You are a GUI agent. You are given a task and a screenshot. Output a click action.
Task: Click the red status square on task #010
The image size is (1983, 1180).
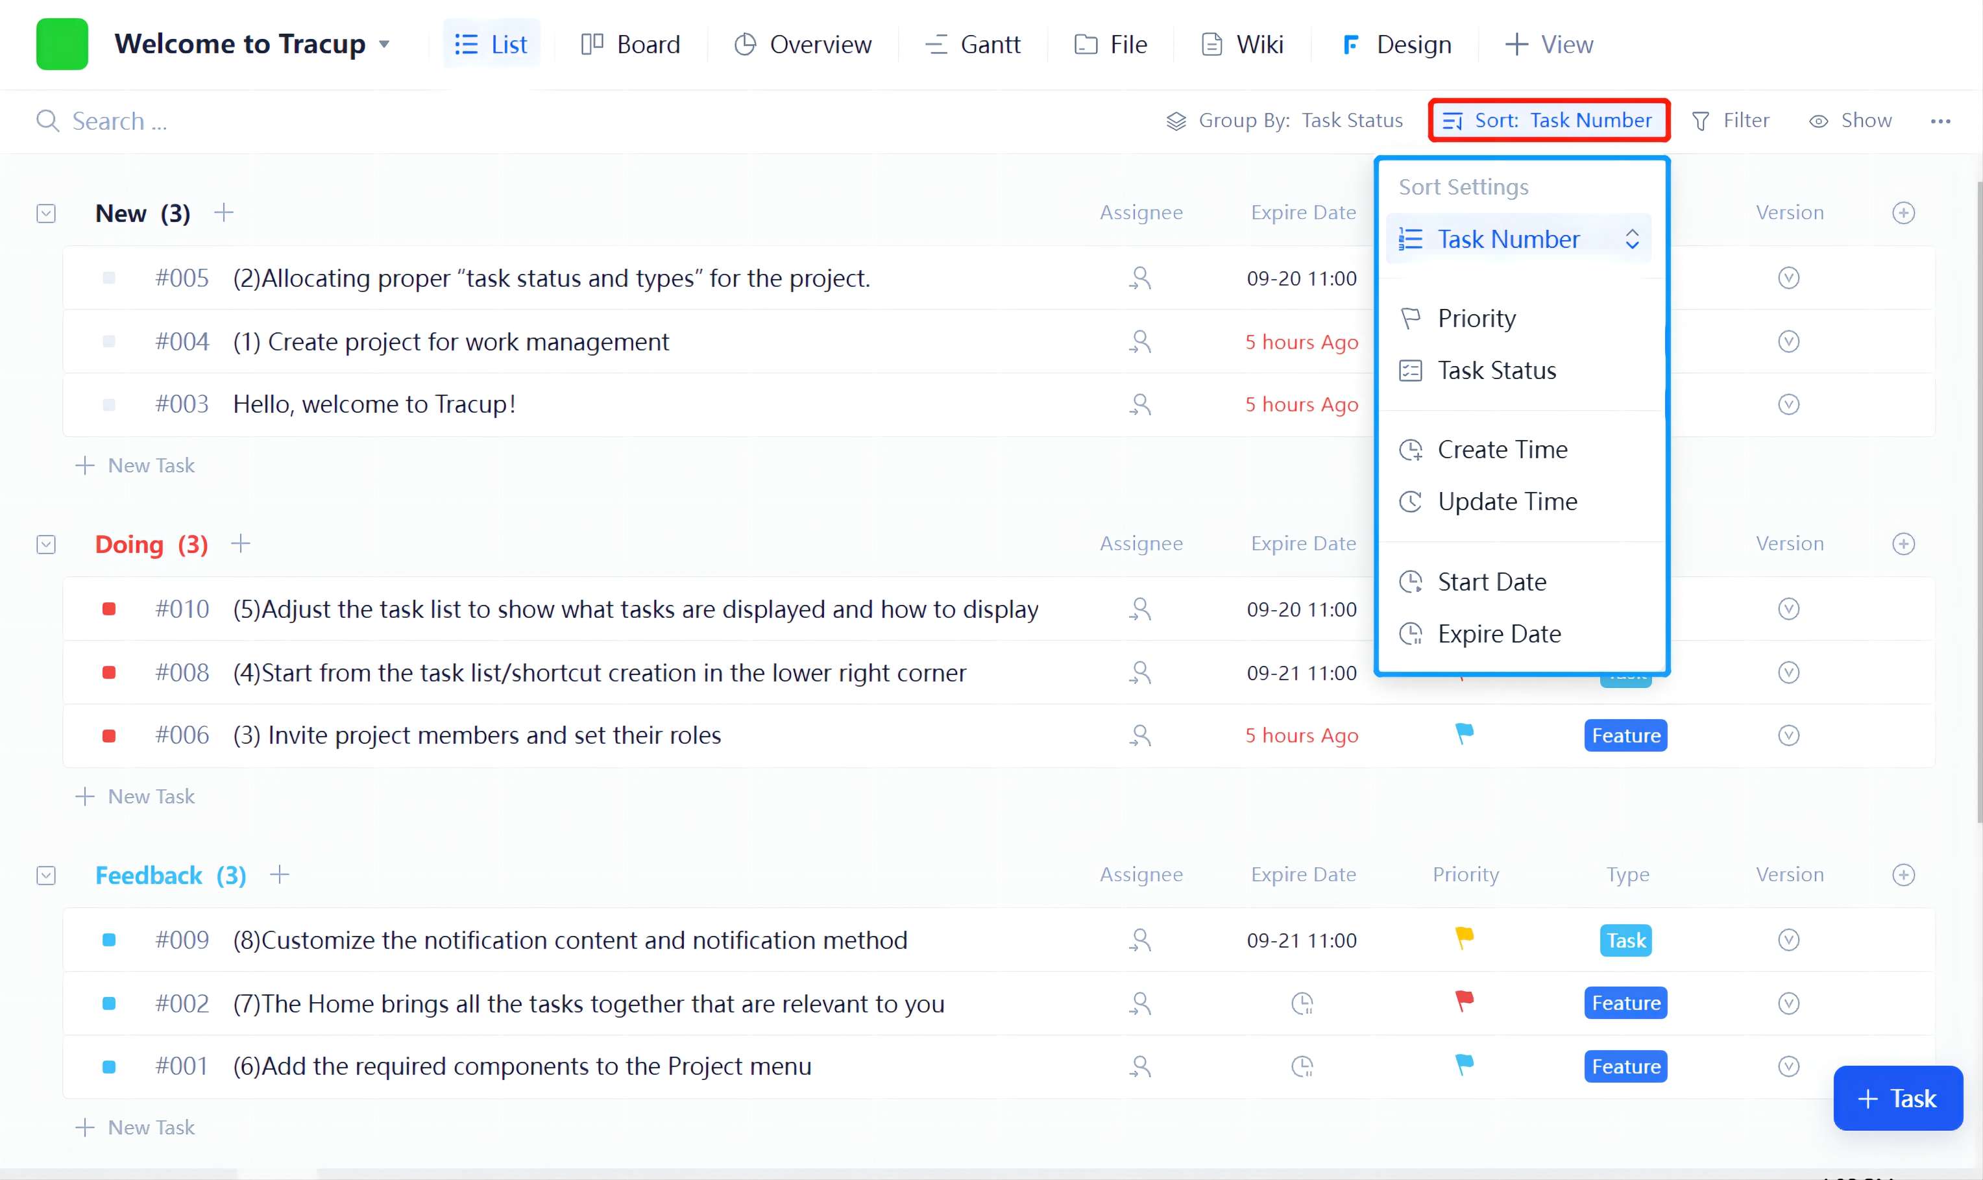pyautogui.click(x=109, y=608)
